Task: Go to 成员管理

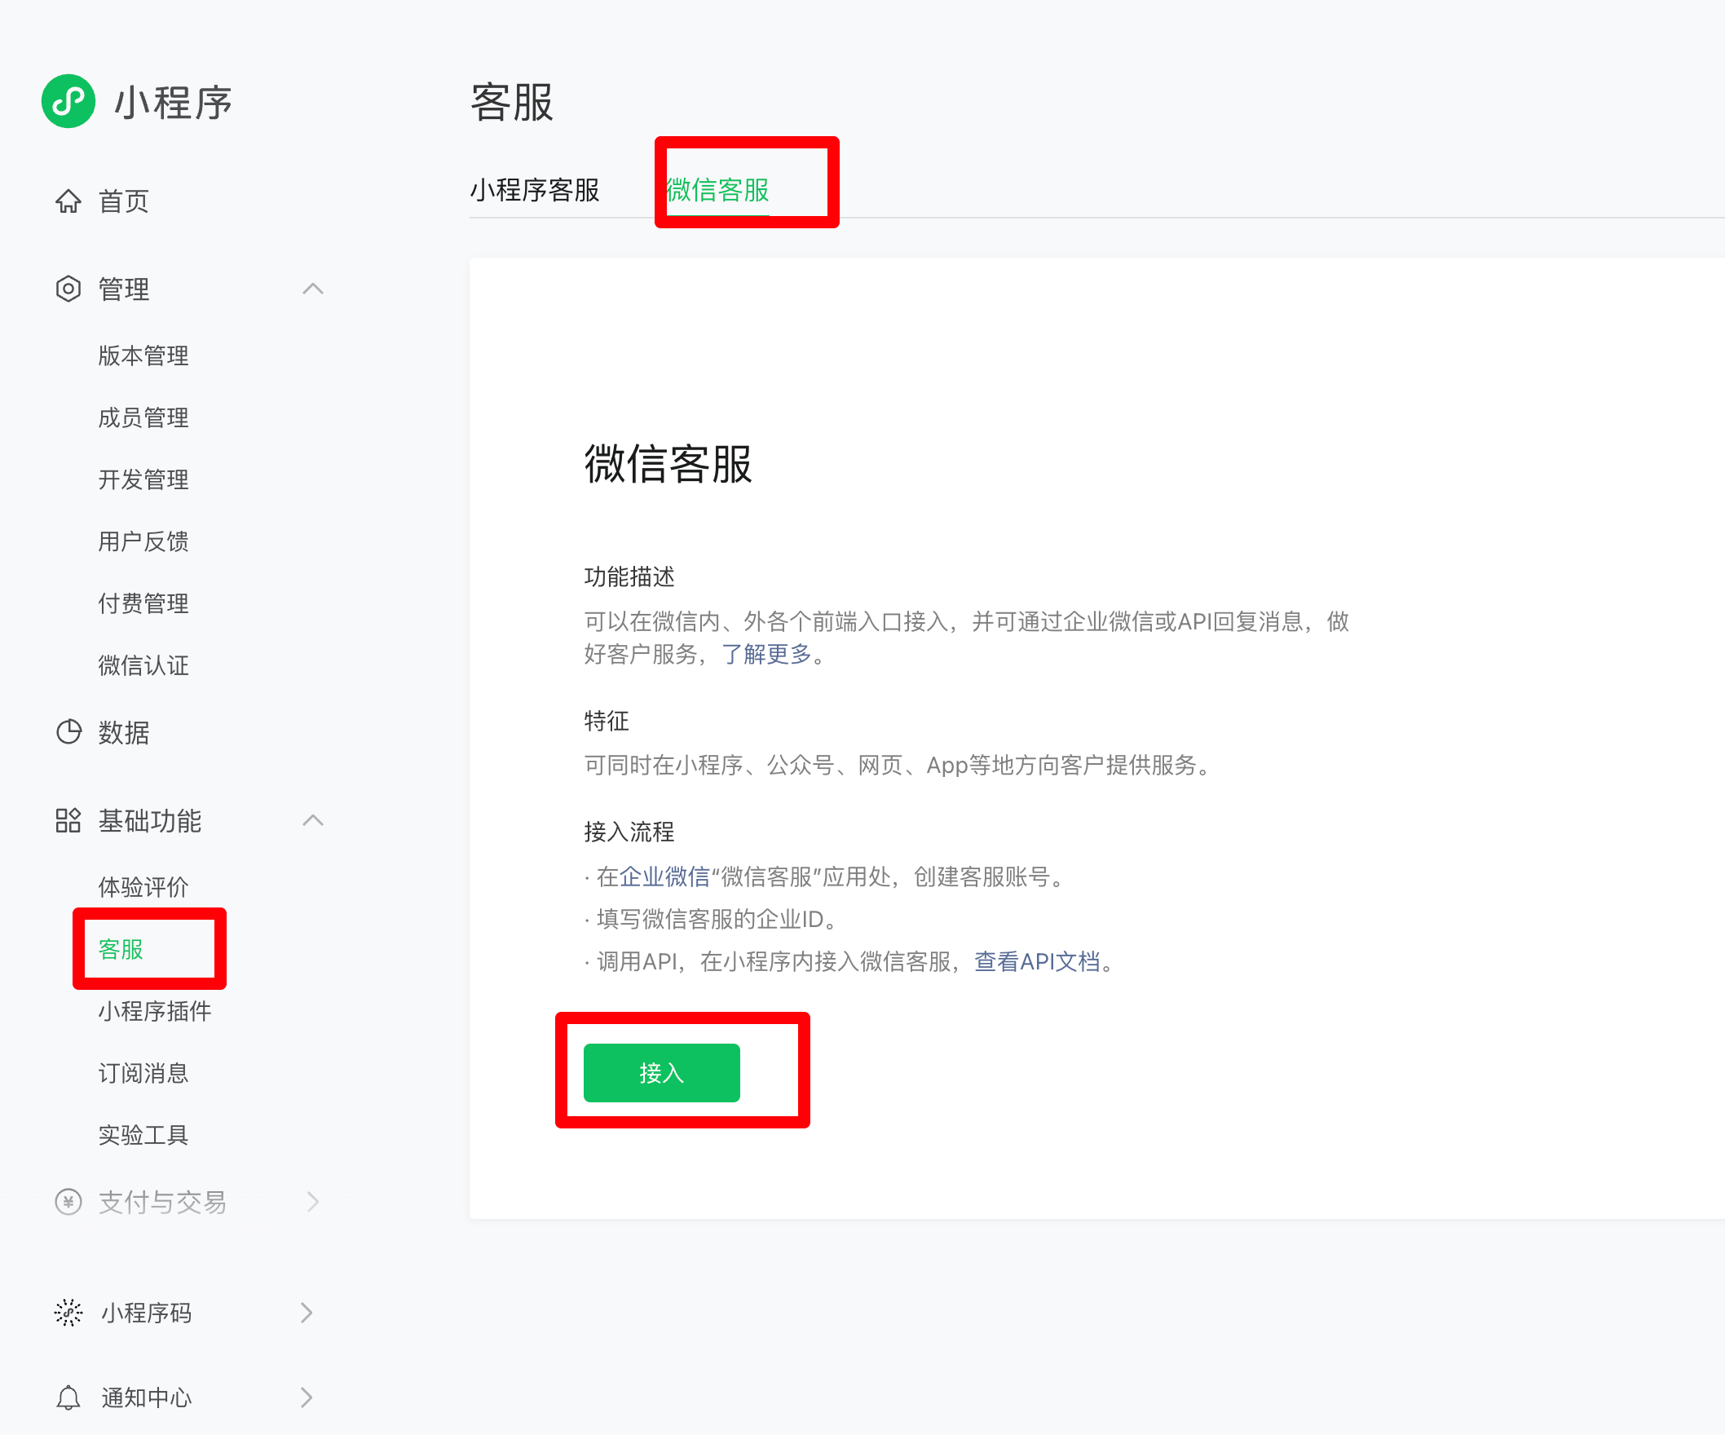Action: click(143, 418)
